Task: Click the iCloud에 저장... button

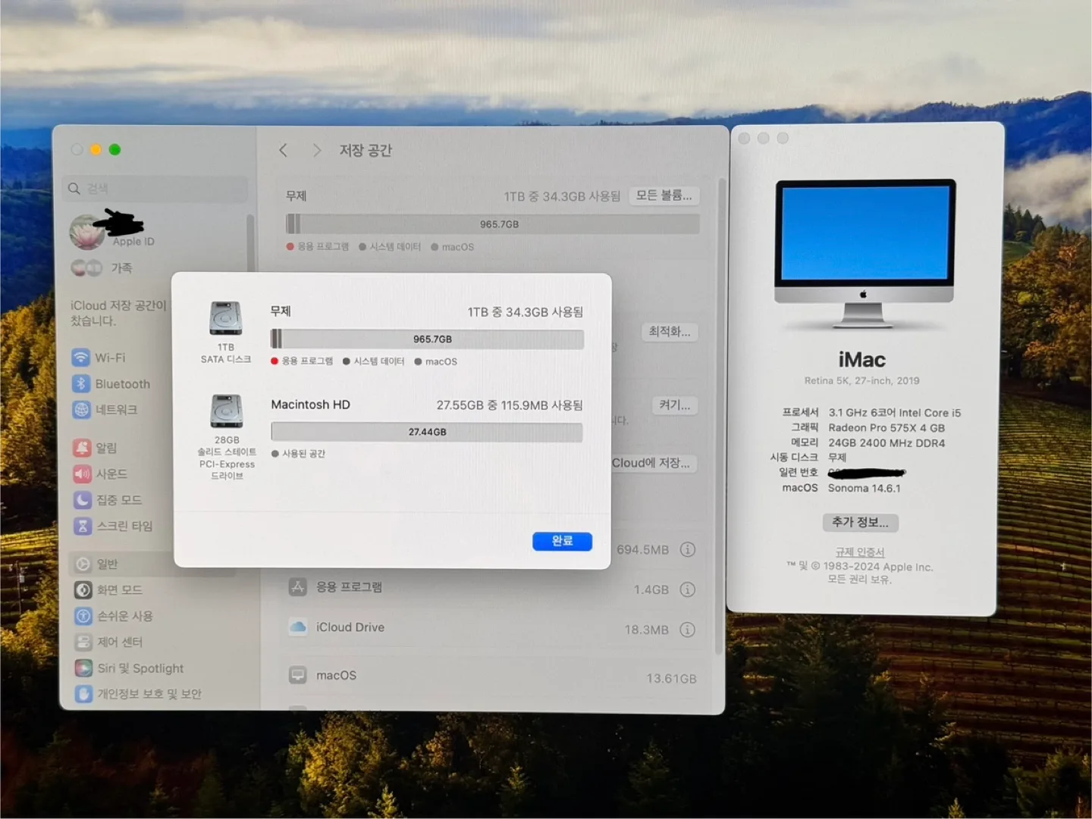Action: (652, 463)
